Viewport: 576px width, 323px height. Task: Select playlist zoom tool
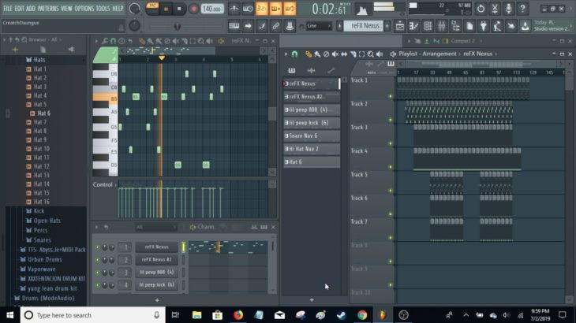371,54
